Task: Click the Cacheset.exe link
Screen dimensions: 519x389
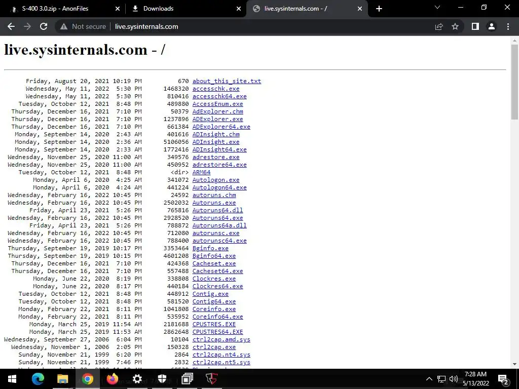Action: click(x=214, y=263)
